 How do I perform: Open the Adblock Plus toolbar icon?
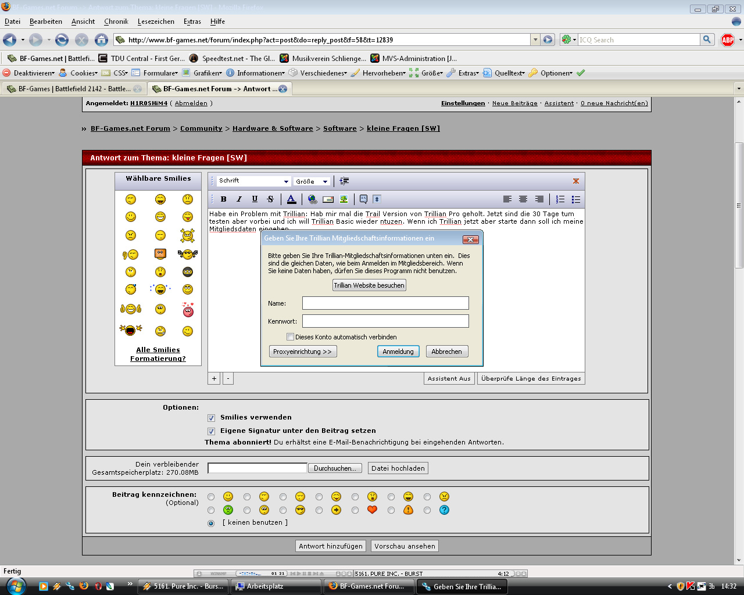pos(728,40)
